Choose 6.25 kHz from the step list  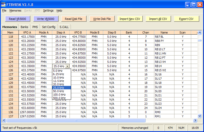tap(61, 74)
